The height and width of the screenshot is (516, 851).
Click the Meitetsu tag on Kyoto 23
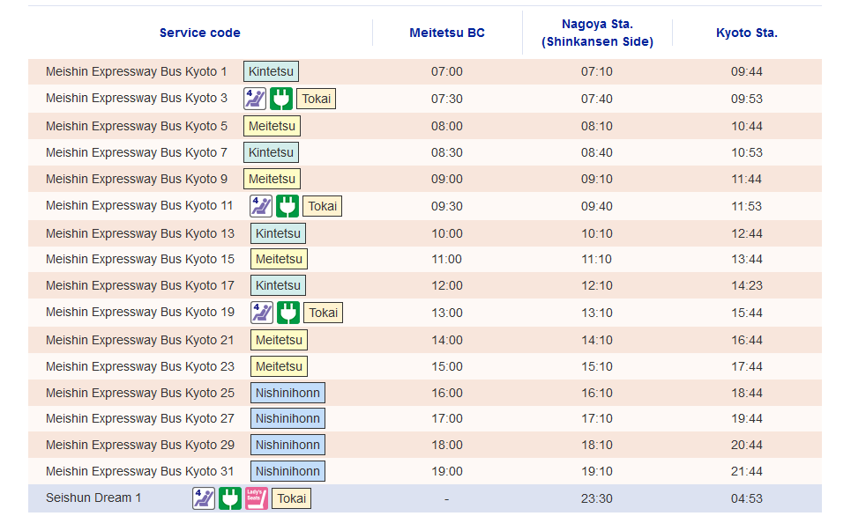pos(279,366)
